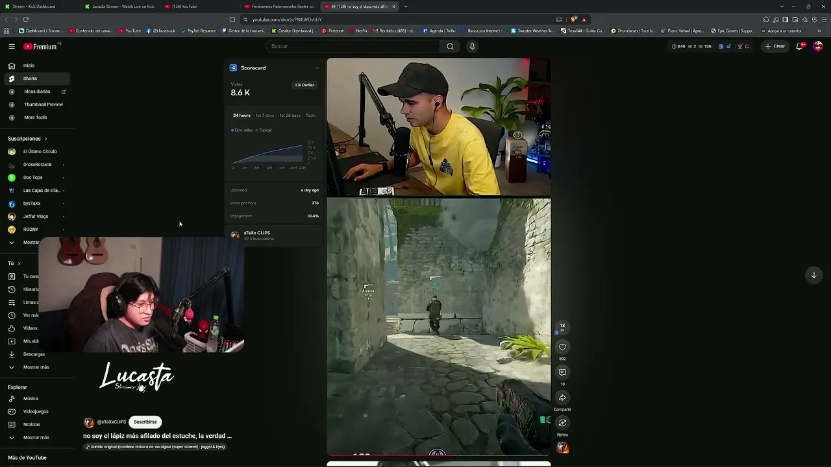Screen dimensions: 831x467
Task: Click the 1.1x Outlier badge
Action: [x=304, y=85]
